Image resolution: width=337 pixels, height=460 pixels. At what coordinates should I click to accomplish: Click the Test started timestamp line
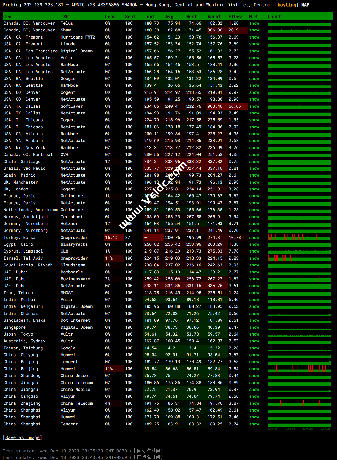point(83,451)
